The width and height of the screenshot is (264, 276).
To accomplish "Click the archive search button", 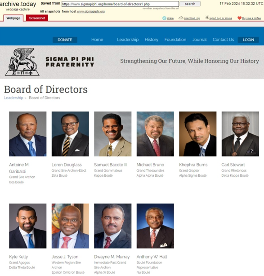I will tap(190, 4).
